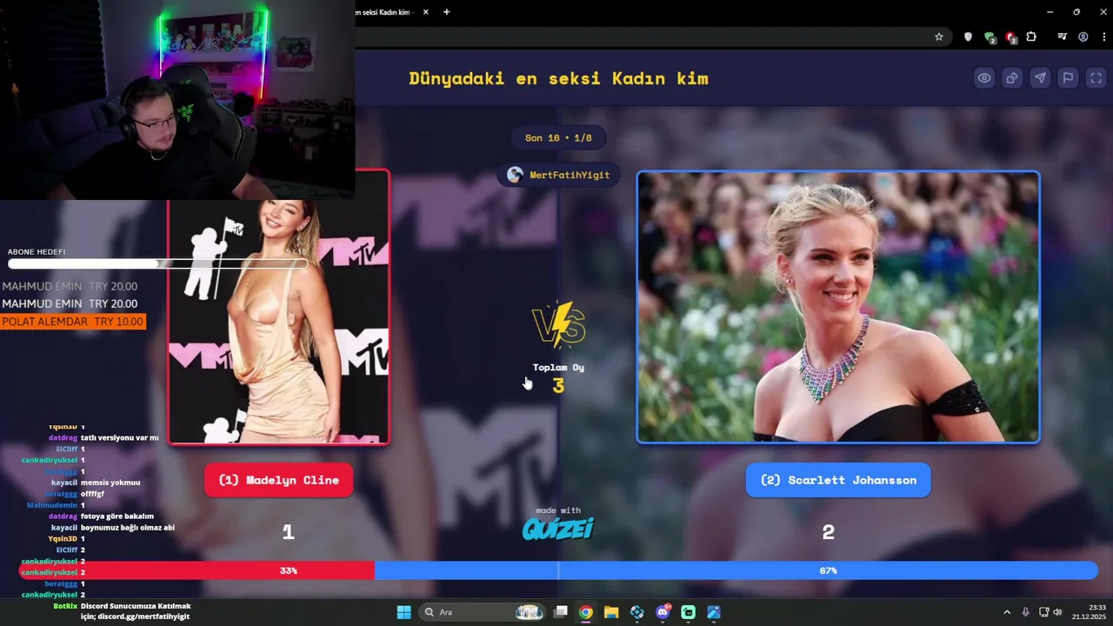Open the network tray icon
Screen dimensions: 1113x626
[1044, 612]
